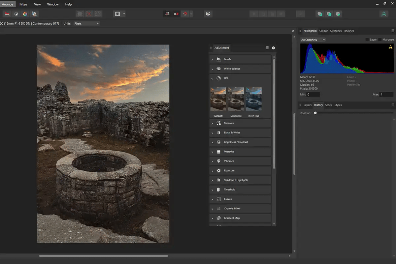Click the HSL adjustment icon
Viewport: 396px width, 264px height.
[218, 78]
